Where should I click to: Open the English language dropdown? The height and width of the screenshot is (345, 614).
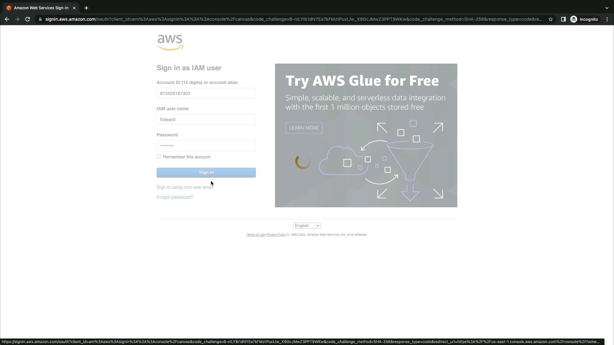coord(307,226)
